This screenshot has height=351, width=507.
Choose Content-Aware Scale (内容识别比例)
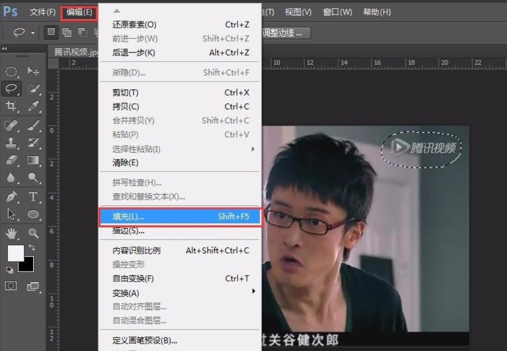pyautogui.click(x=180, y=250)
